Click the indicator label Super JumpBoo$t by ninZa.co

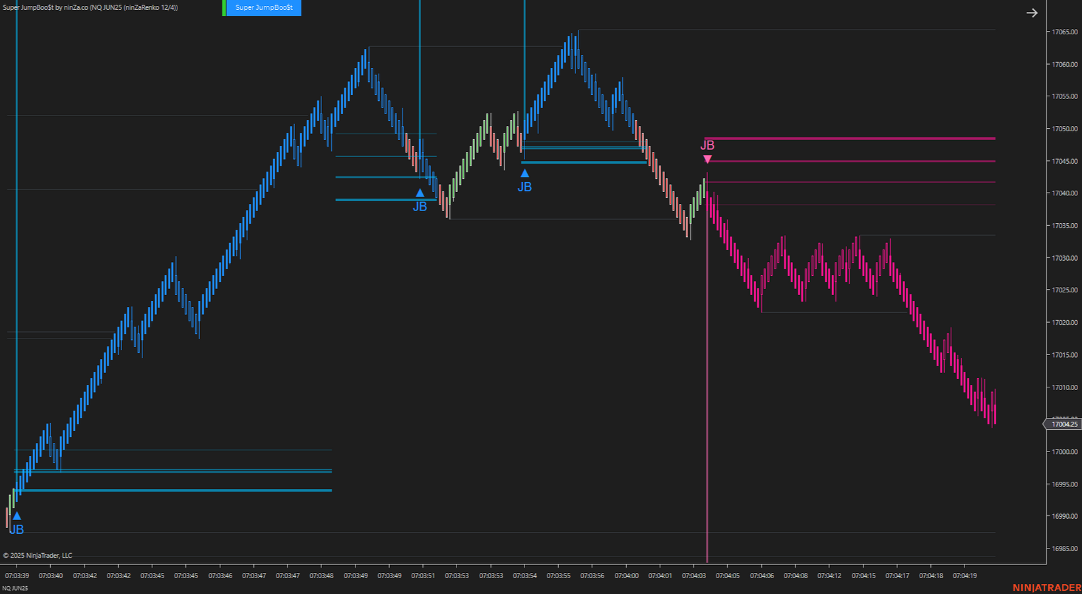(x=90, y=8)
